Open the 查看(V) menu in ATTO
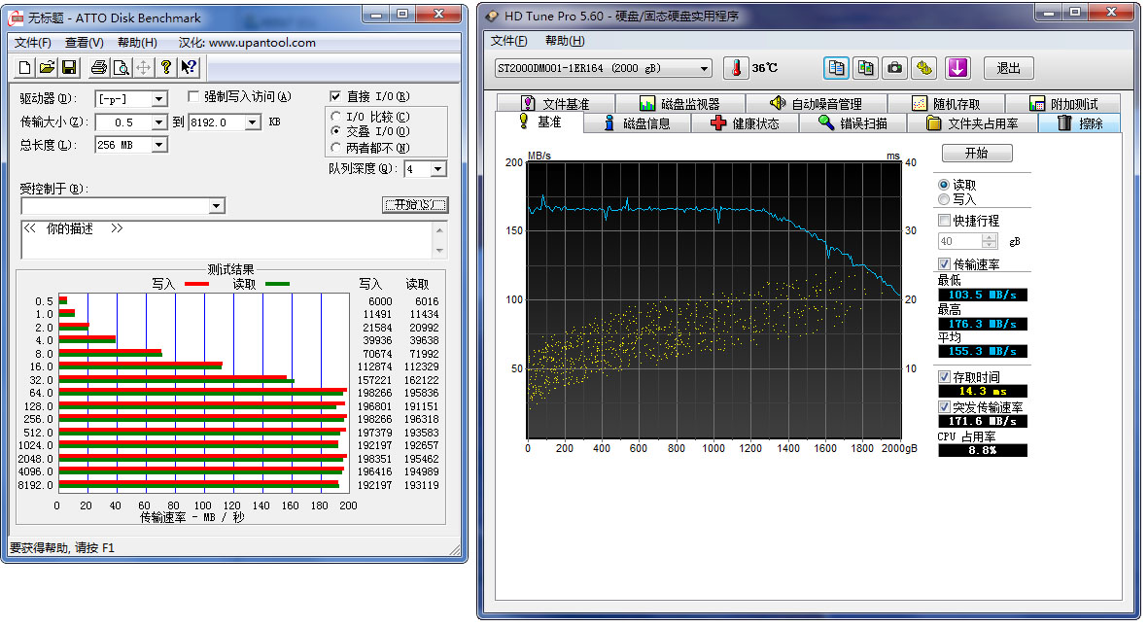Viewport: 1148px width, 627px height. click(84, 43)
